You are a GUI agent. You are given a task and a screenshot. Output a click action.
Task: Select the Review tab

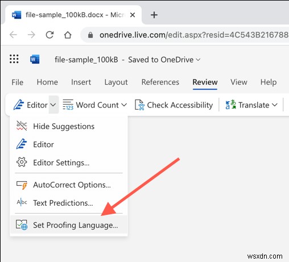[205, 82]
